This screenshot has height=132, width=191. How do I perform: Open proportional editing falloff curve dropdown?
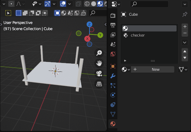[x=20, y=4]
